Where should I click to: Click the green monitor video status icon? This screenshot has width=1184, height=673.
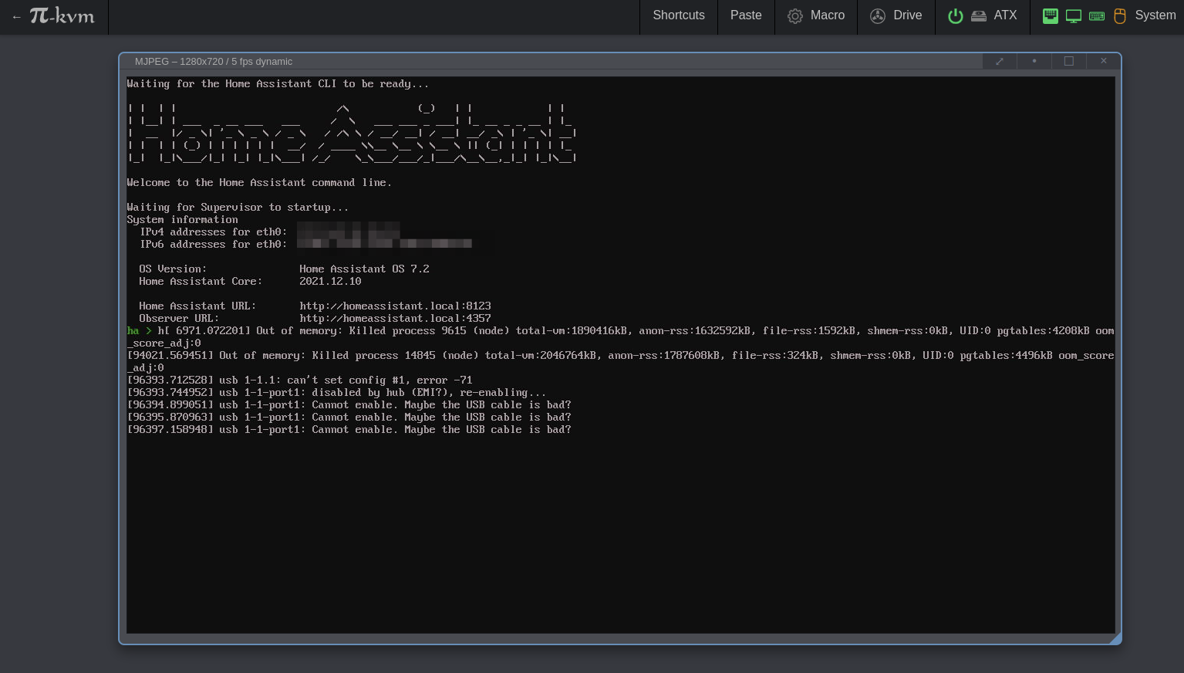[x=1074, y=15]
